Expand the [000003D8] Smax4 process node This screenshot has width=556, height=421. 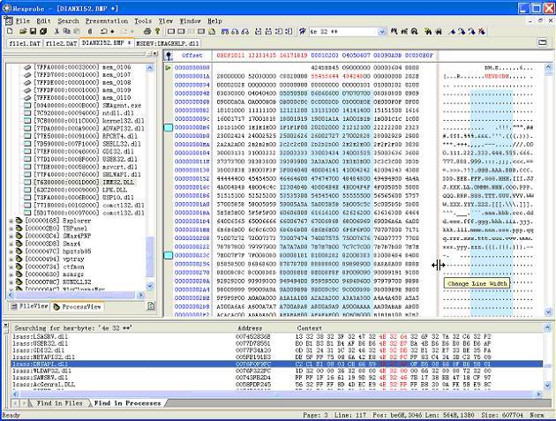11,244
